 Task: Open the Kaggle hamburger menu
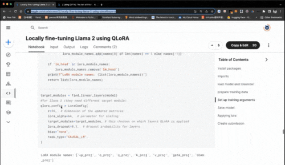[x=8, y=28]
